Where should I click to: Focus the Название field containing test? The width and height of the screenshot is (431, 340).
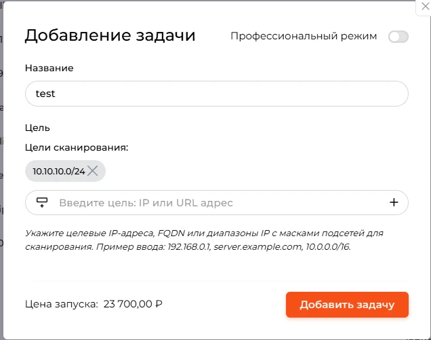point(217,94)
